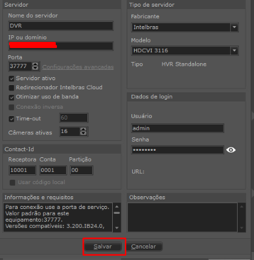Increase Porta value with up arrow
This screenshot has width=254, height=260.
point(35,64)
